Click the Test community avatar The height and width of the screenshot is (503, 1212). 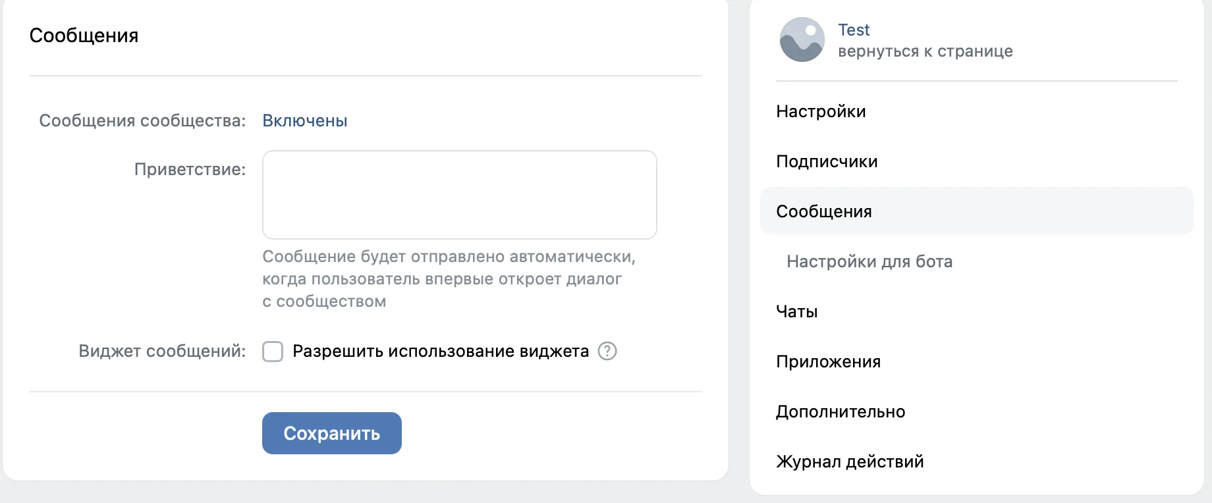click(x=802, y=40)
